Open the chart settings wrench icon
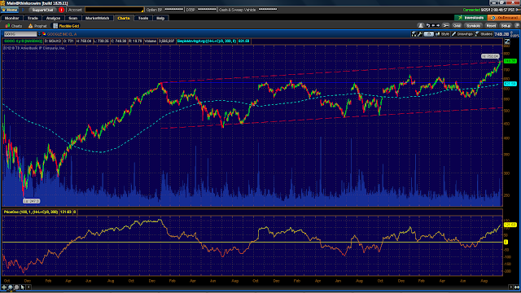This screenshot has height=293, width=521. (x=420, y=34)
